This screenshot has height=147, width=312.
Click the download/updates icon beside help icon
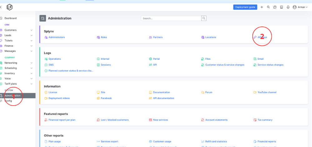pos(281,7)
